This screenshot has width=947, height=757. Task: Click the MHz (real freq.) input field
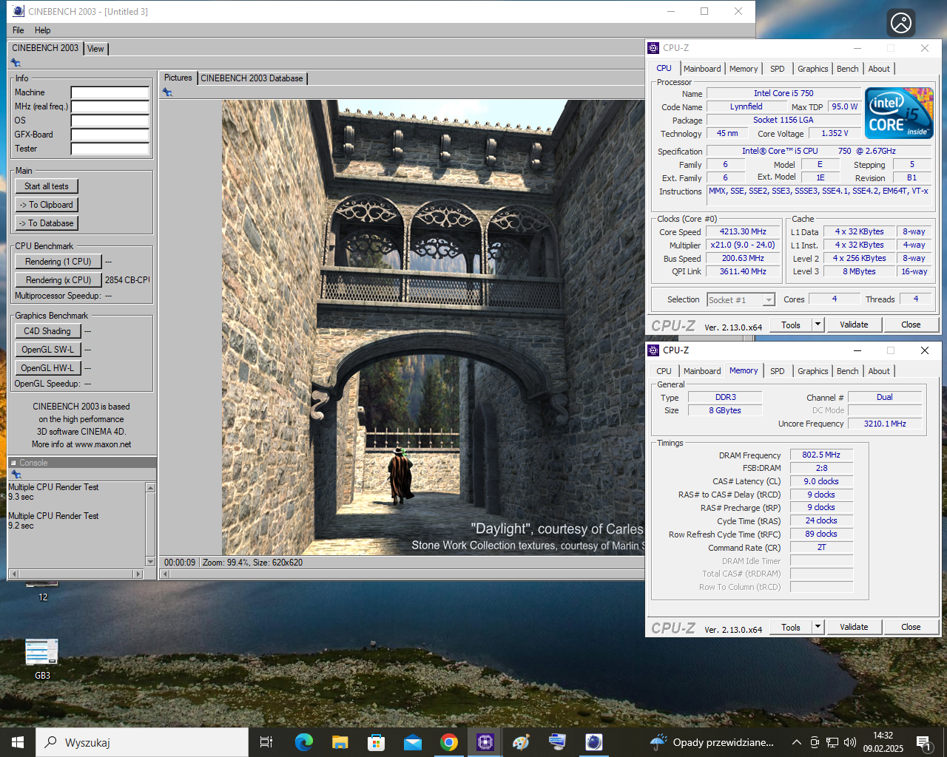coord(110,106)
